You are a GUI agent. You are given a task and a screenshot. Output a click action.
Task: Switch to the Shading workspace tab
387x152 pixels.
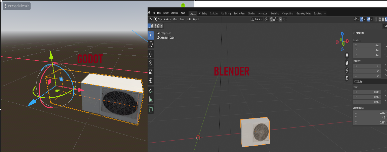252,13
